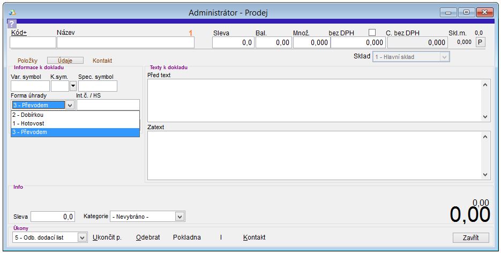This screenshot has width=501, height=253.
Task: Expand the Forma úhrady dropdown arrow
Action: (70, 105)
